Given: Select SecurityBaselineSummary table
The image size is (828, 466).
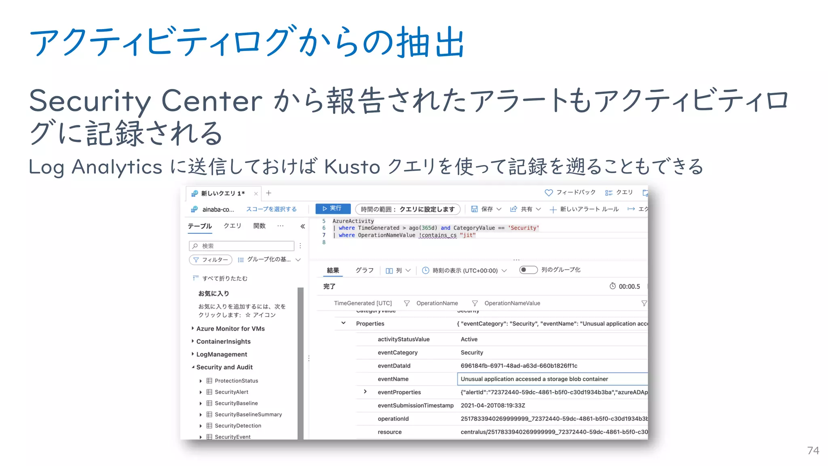Looking at the screenshot, I should coord(248,415).
